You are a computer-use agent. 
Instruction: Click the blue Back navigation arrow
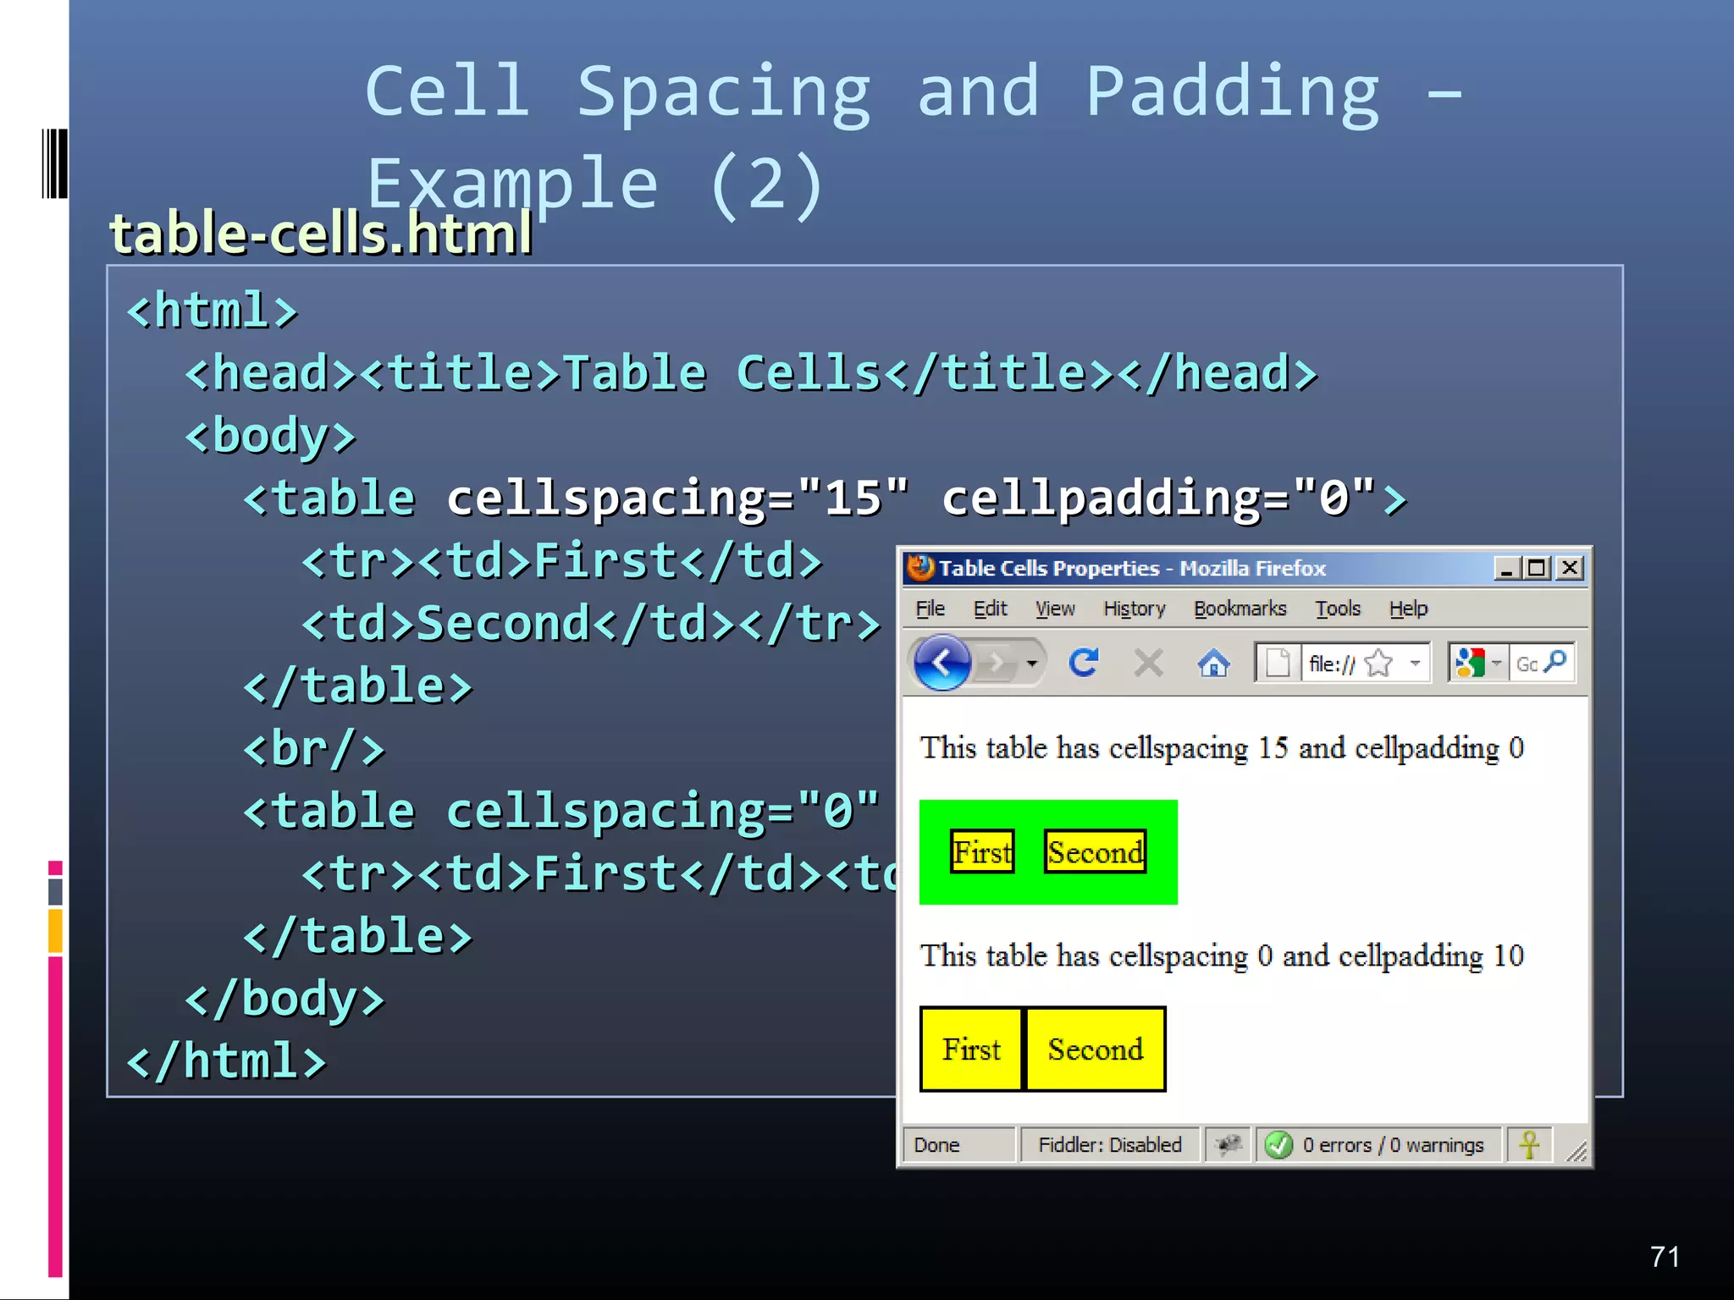click(x=942, y=663)
